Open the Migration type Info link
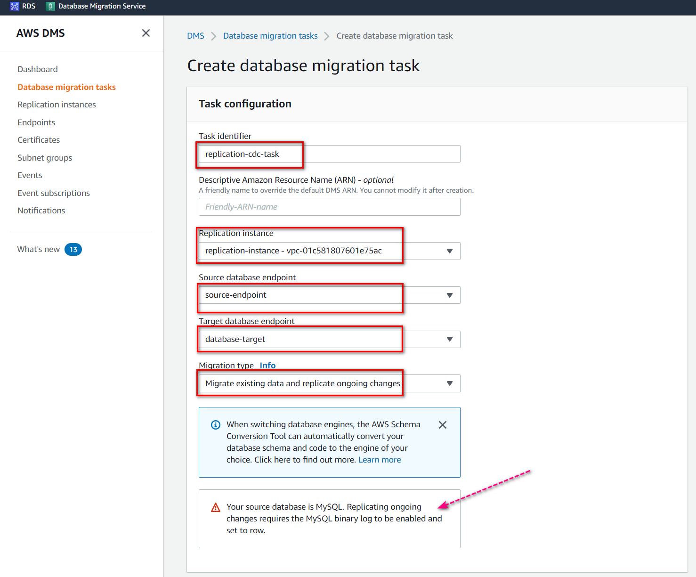This screenshot has height=577, width=696. (267, 366)
